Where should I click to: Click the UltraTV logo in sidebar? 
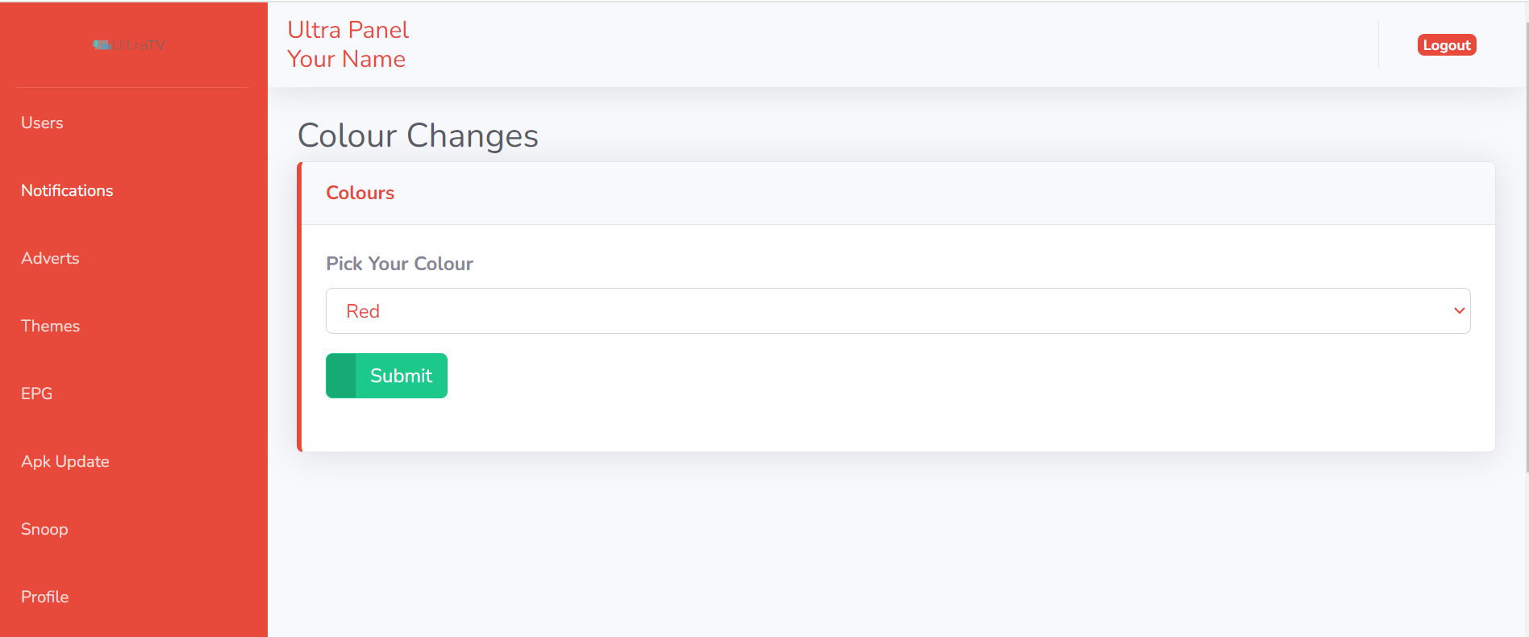click(129, 45)
